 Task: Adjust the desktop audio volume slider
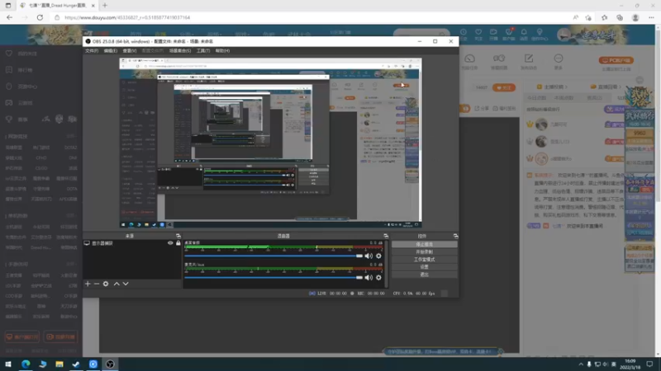273,256
